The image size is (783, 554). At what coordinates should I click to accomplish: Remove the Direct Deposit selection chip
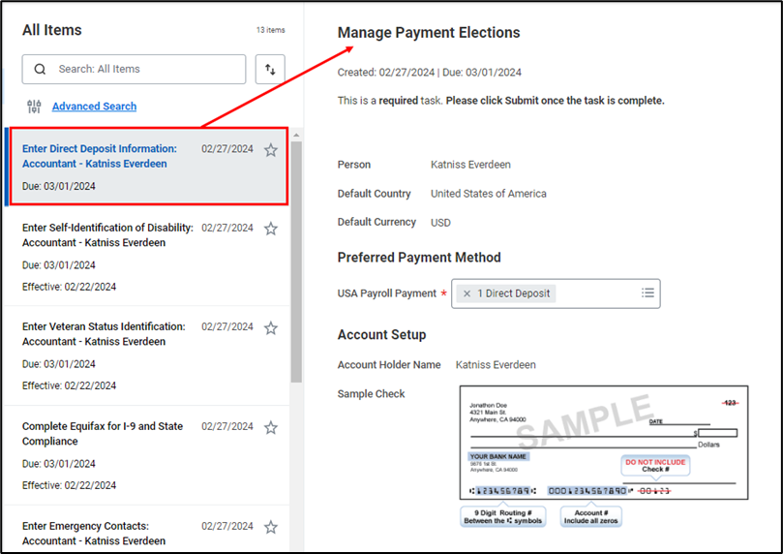pos(467,293)
